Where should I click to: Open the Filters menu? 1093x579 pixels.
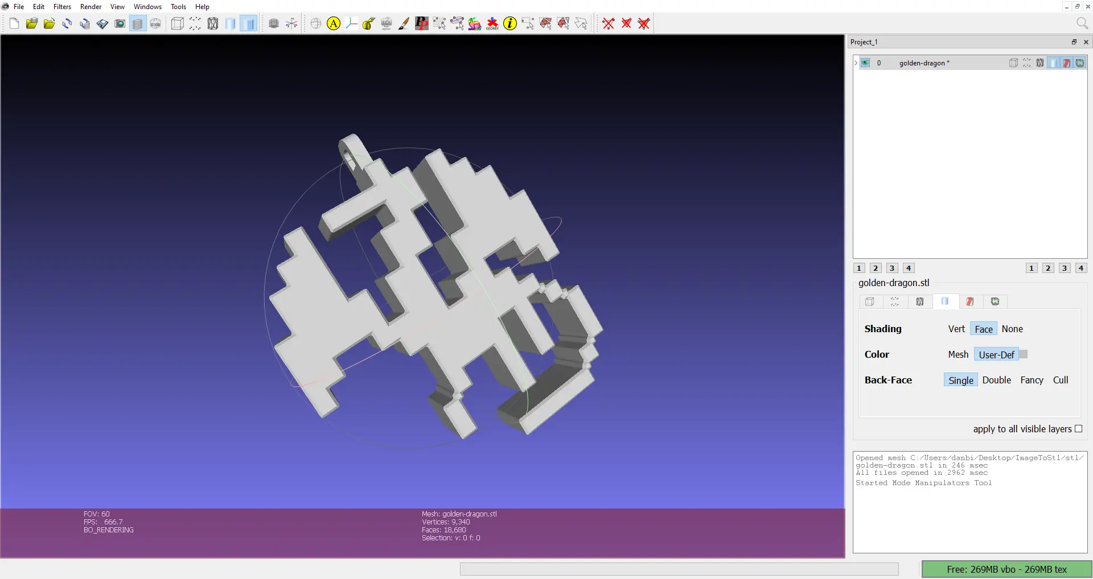[62, 7]
